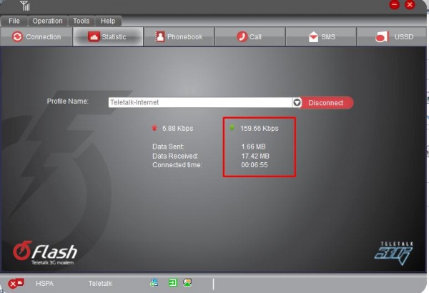
Task: Click the Disconnect button
Action: point(326,103)
